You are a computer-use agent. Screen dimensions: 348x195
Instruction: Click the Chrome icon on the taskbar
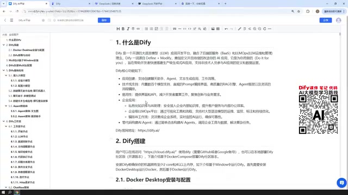click(17, 192)
